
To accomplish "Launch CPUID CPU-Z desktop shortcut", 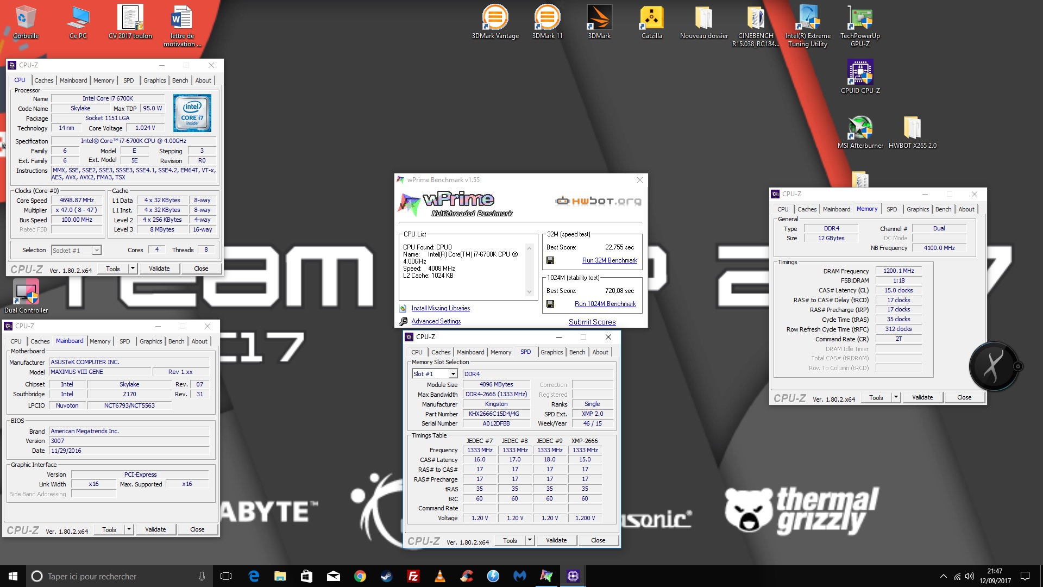I will [x=860, y=77].
